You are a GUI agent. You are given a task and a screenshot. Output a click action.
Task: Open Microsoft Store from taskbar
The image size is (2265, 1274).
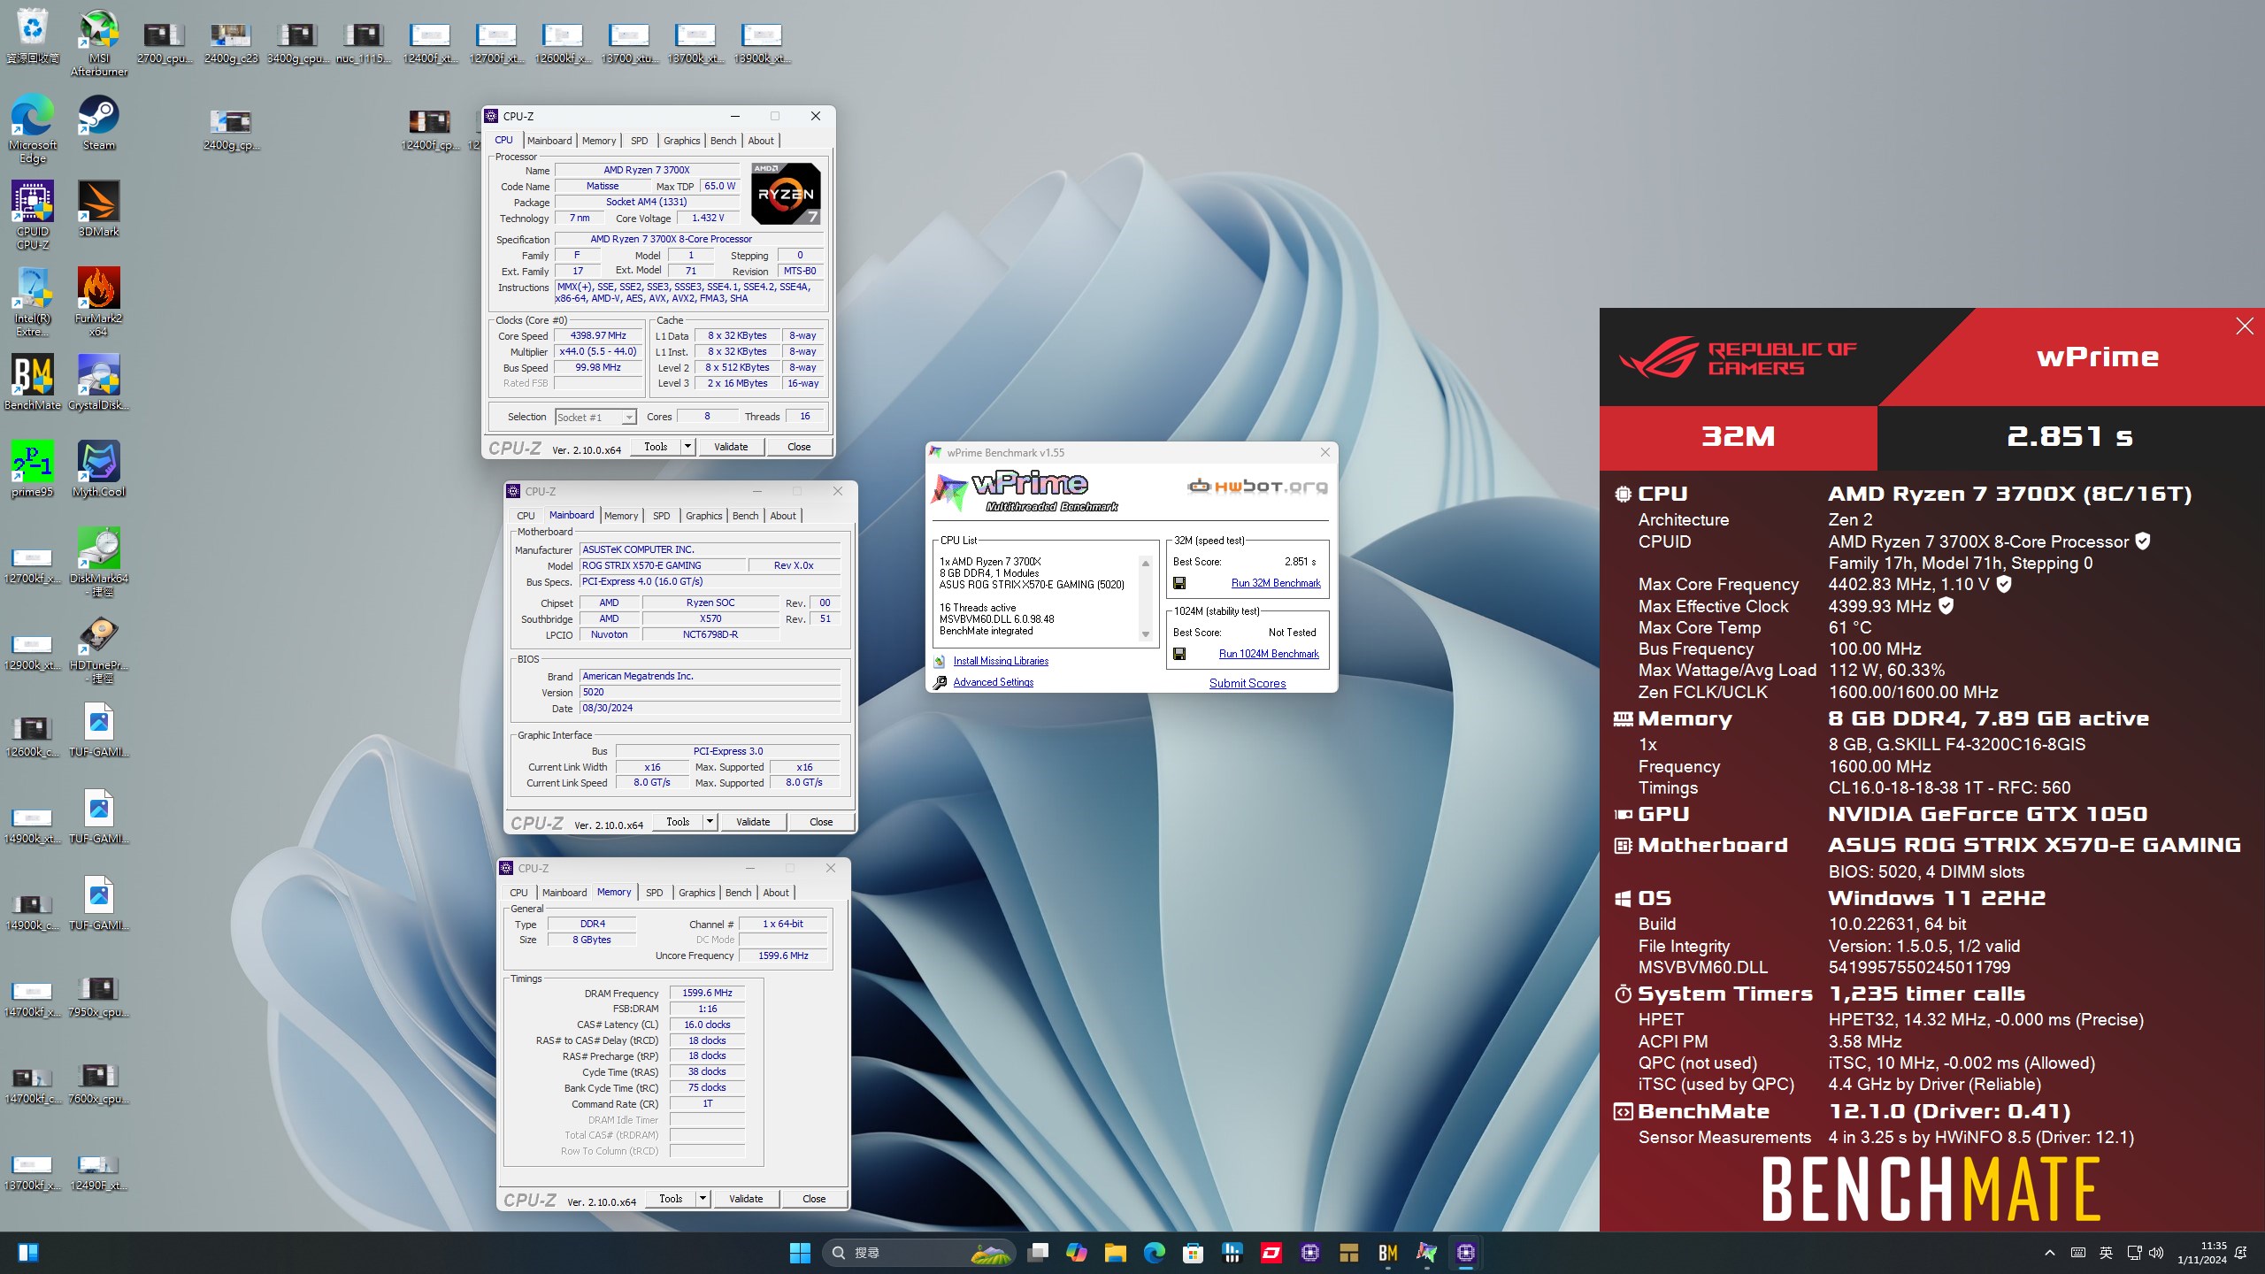[x=1194, y=1252]
